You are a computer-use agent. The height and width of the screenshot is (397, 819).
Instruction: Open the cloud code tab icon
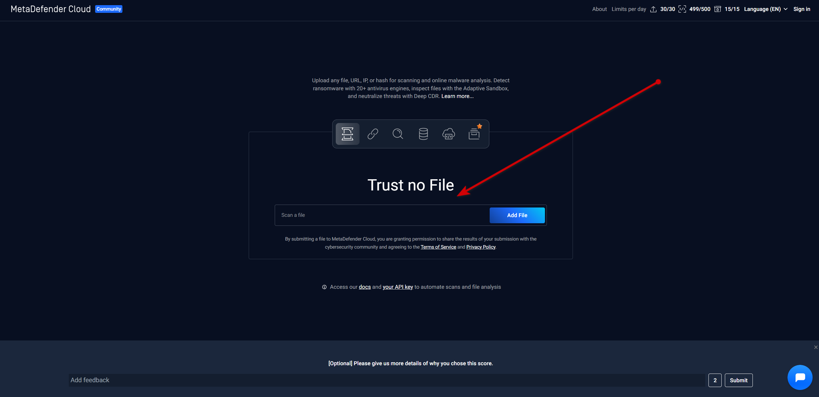point(449,134)
